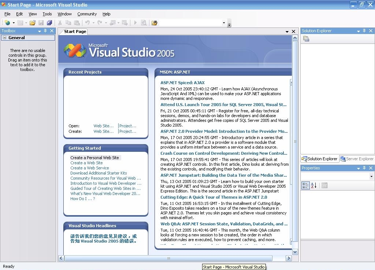Open the Add New Item dropdown arrow
Image resolution: width=375 pixels, height=270 pixels.
pyautogui.click(x=26, y=23)
